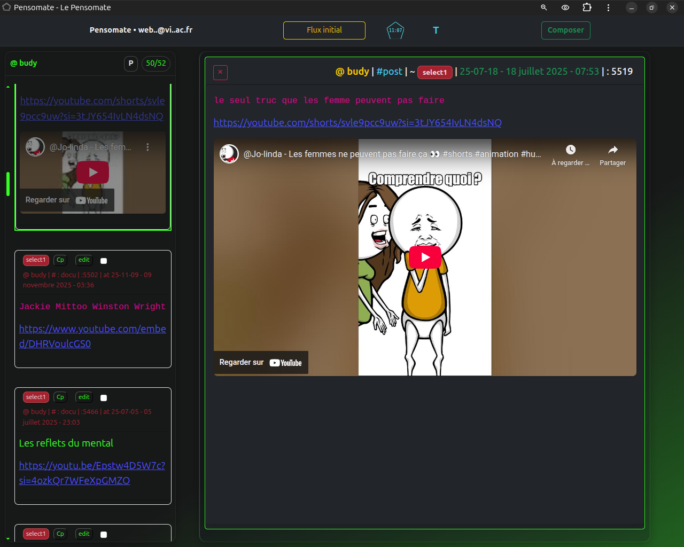Toggle the checkbox on the bottom sidebar post

point(104,534)
